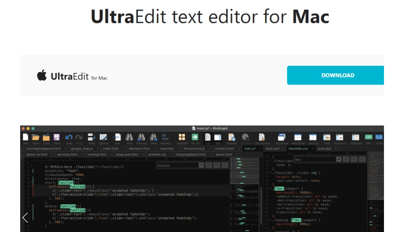Screen dimensions: 413x232
Task: Click 'height: auto;' line in flexslider.css
Action: [x=288, y=177]
